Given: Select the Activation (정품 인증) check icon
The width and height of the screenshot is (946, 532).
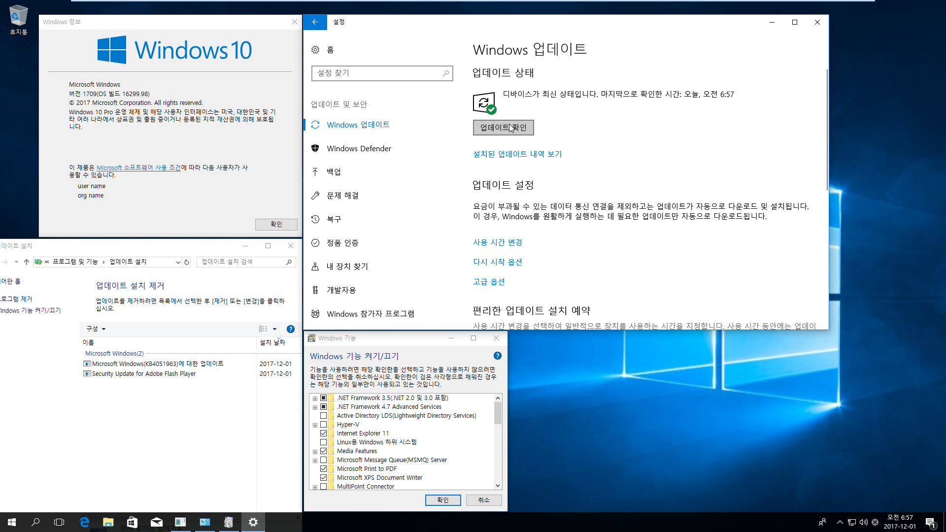Looking at the screenshot, I should pos(315,243).
